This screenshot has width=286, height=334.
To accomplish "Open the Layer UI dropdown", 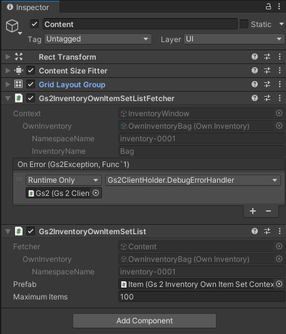I will tap(234, 39).
